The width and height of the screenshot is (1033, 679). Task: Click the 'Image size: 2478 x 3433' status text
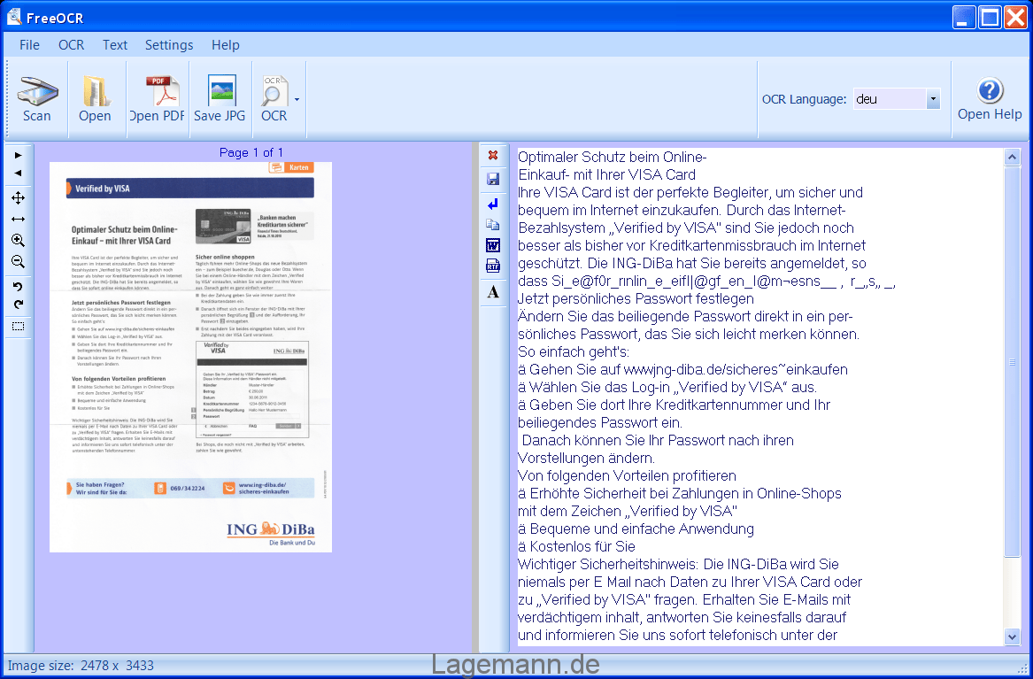pos(81,666)
